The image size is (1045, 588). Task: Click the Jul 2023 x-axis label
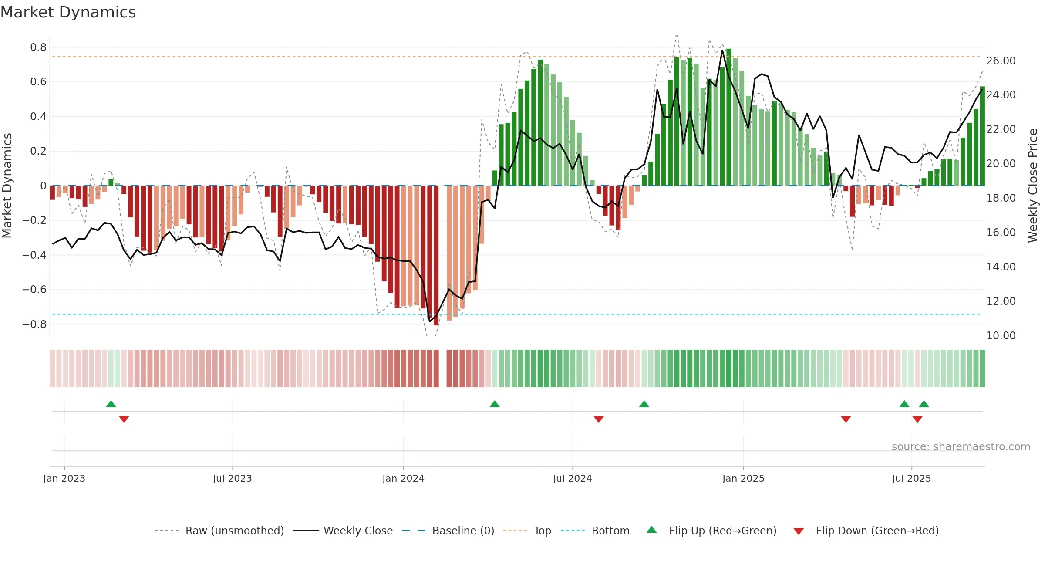tap(233, 478)
